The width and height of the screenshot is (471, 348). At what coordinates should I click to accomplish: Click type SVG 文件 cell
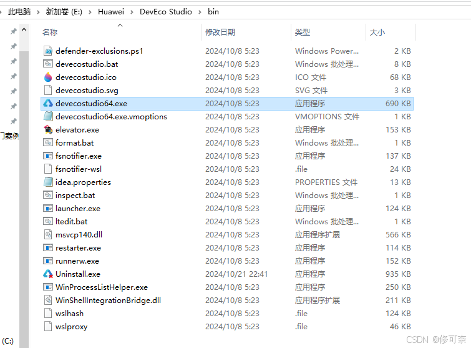coord(311,90)
